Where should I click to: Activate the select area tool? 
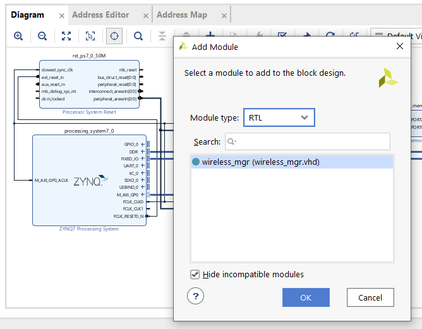tap(90, 36)
